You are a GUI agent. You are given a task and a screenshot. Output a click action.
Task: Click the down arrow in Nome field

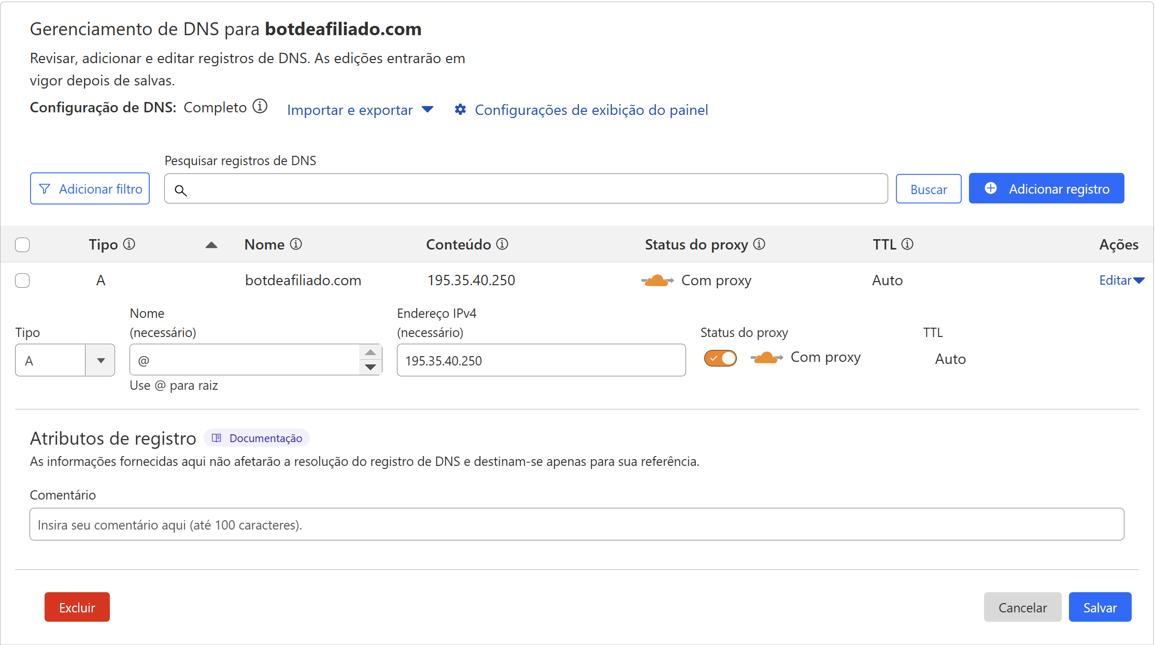[370, 367]
